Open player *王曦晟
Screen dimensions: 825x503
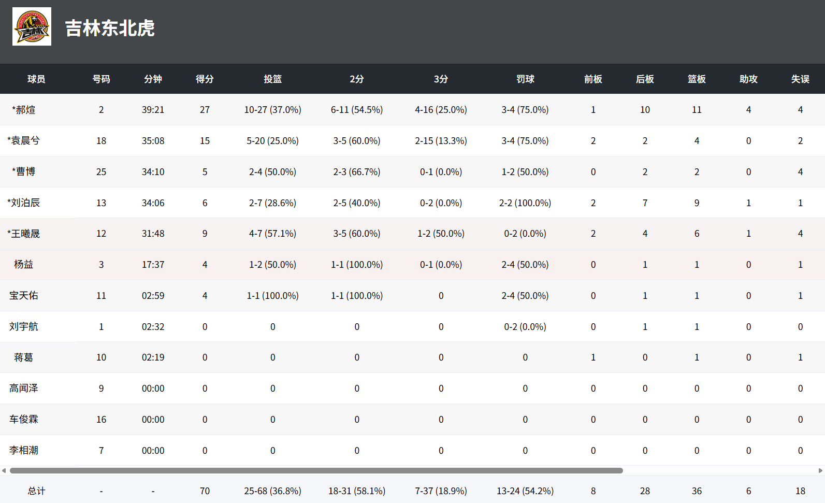(23, 234)
